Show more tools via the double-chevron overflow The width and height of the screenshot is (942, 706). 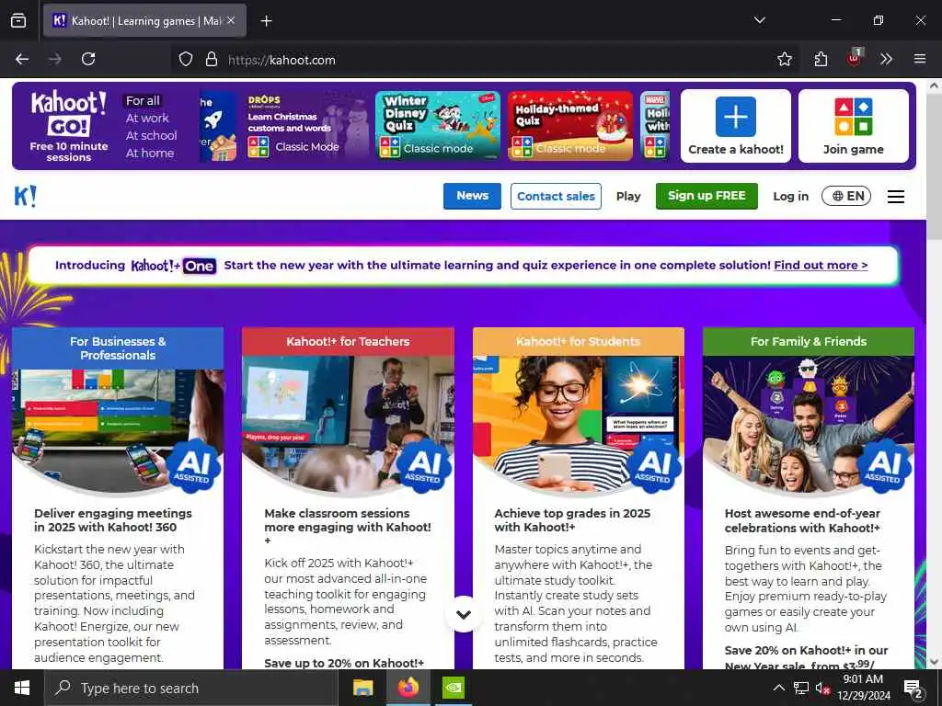click(886, 59)
